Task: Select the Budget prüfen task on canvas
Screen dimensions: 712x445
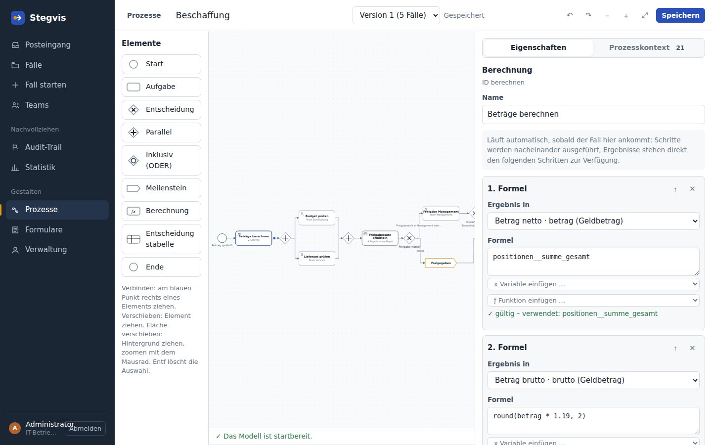Action: [x=317, y=218]
